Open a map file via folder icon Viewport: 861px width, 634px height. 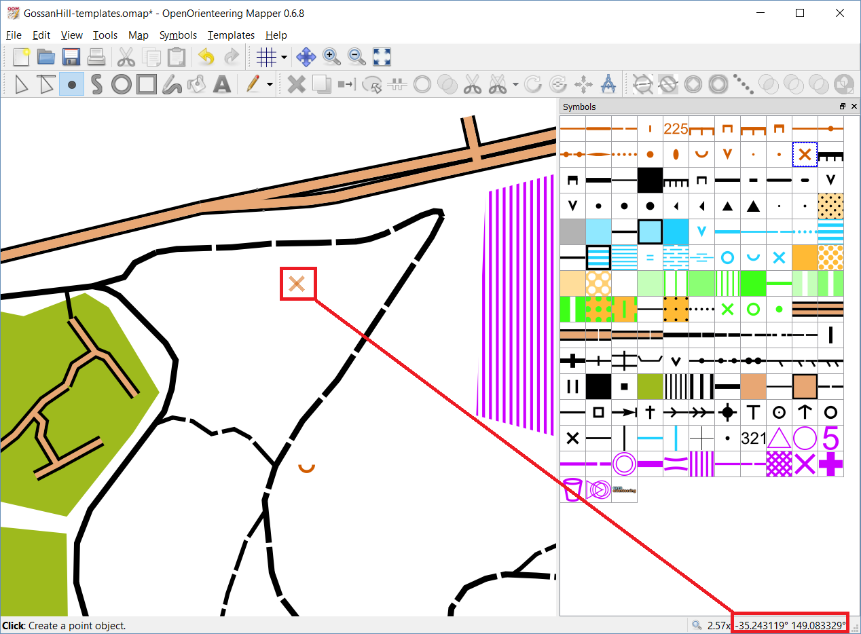46,57
